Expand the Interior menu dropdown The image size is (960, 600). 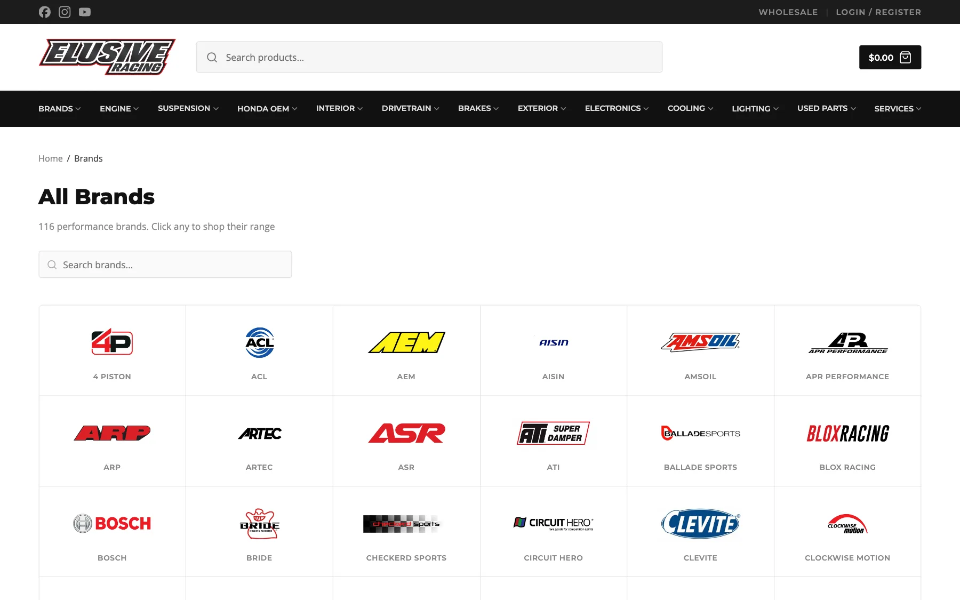coord(339,108)
